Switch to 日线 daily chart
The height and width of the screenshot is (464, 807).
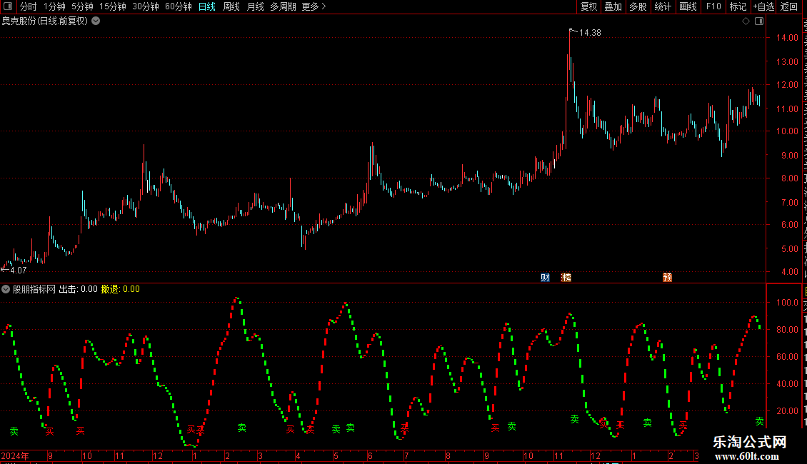point(207,6)
